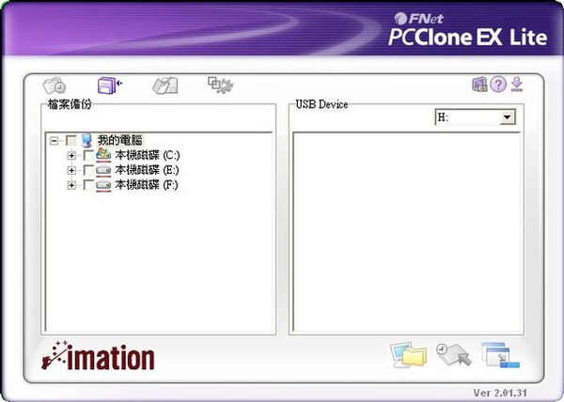This screenshot has width=564, height=402.
Task: Open the USB Device drive dropdown arrow
Action: (x=508, y=117)
